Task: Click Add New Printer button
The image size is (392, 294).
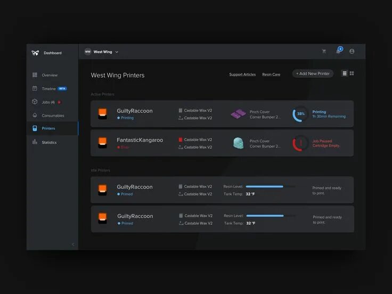Action: (x=313, y=73)
